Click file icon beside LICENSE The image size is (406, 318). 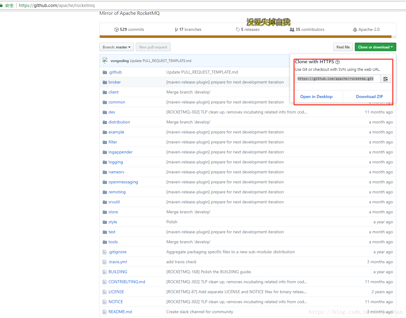(105, 292)
